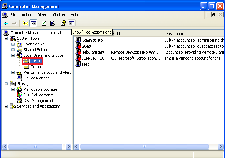Click the Disk Defragmenter icon

click(x=19, y=95)
